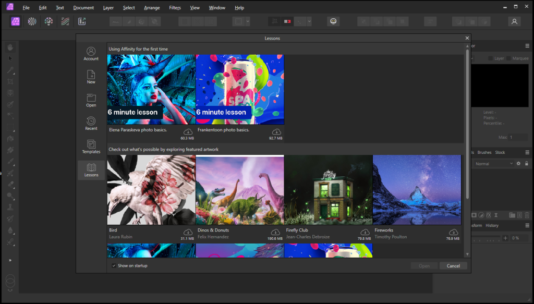The width and height of the screenshot is (534, 304).
Task: Open the Account section in sidebar
Action: point(91,54)
